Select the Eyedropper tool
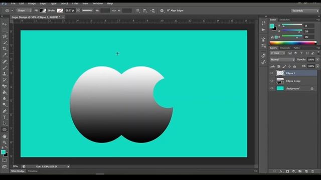Screen dimensions: 321x180 coord(5,55)
